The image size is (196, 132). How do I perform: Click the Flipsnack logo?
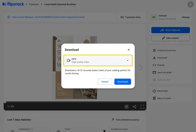(13, 4)
